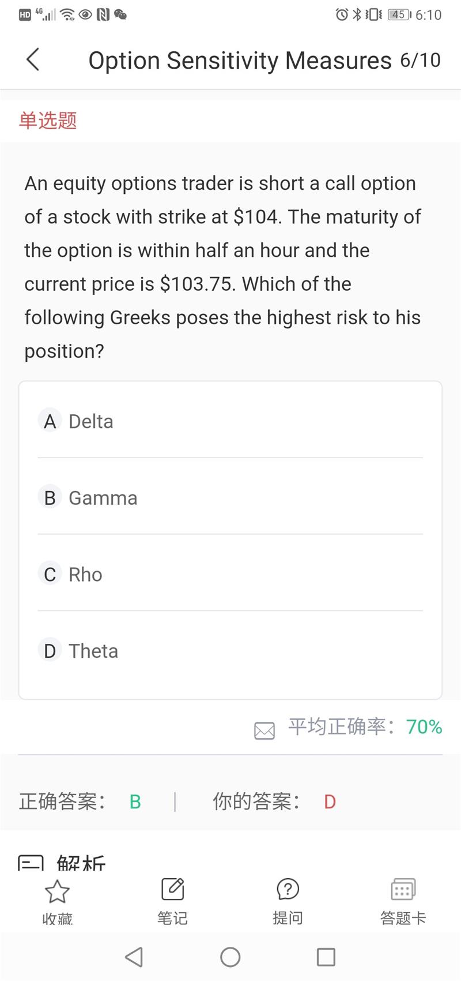This screenshot has width=461, height=982.
Task: Tap the explanation section icon
Action: 31,863
